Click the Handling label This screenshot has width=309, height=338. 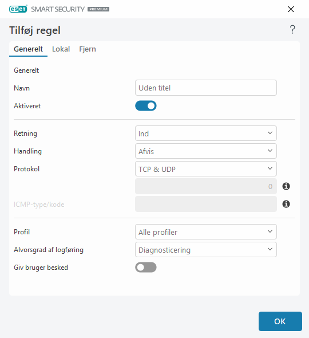pos(27,151)
